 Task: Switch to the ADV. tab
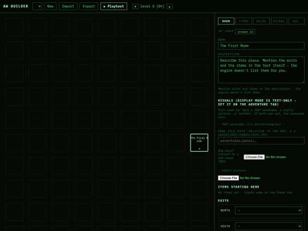pos(296,21)
